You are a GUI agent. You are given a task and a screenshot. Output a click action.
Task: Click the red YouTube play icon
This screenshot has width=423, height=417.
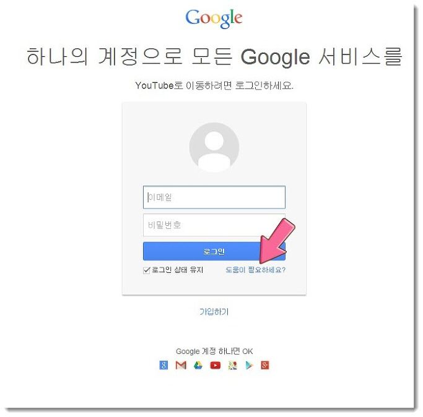coord(216,365)
